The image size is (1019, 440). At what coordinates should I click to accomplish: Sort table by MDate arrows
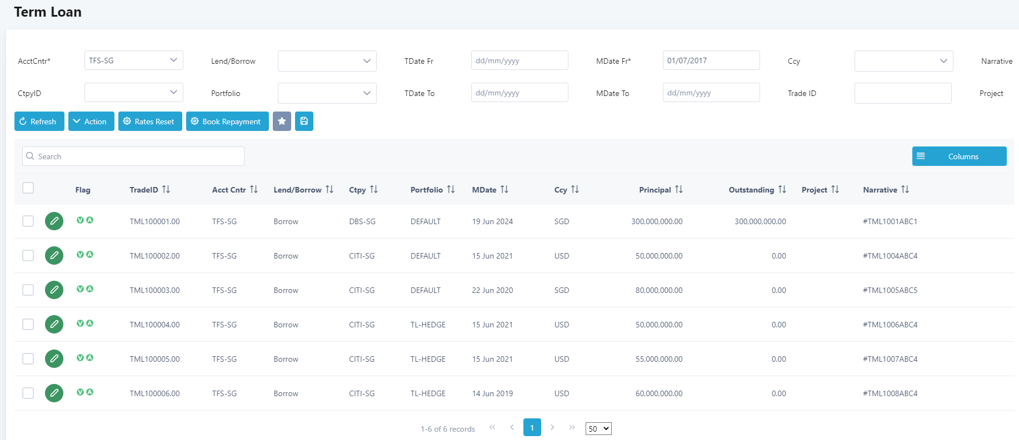504,190
